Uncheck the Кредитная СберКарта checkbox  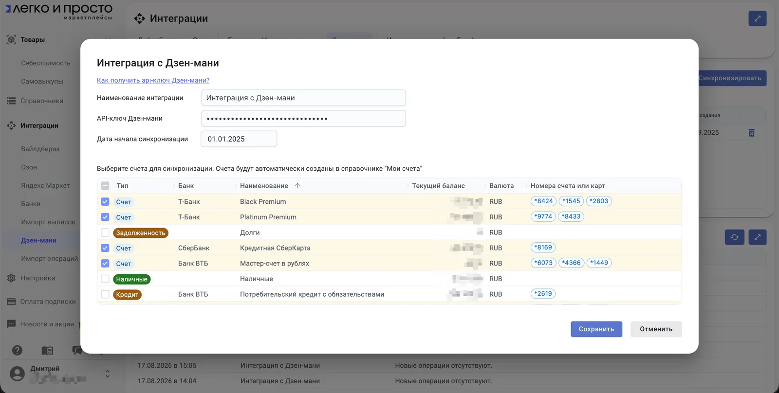click(x=105, y=248)
